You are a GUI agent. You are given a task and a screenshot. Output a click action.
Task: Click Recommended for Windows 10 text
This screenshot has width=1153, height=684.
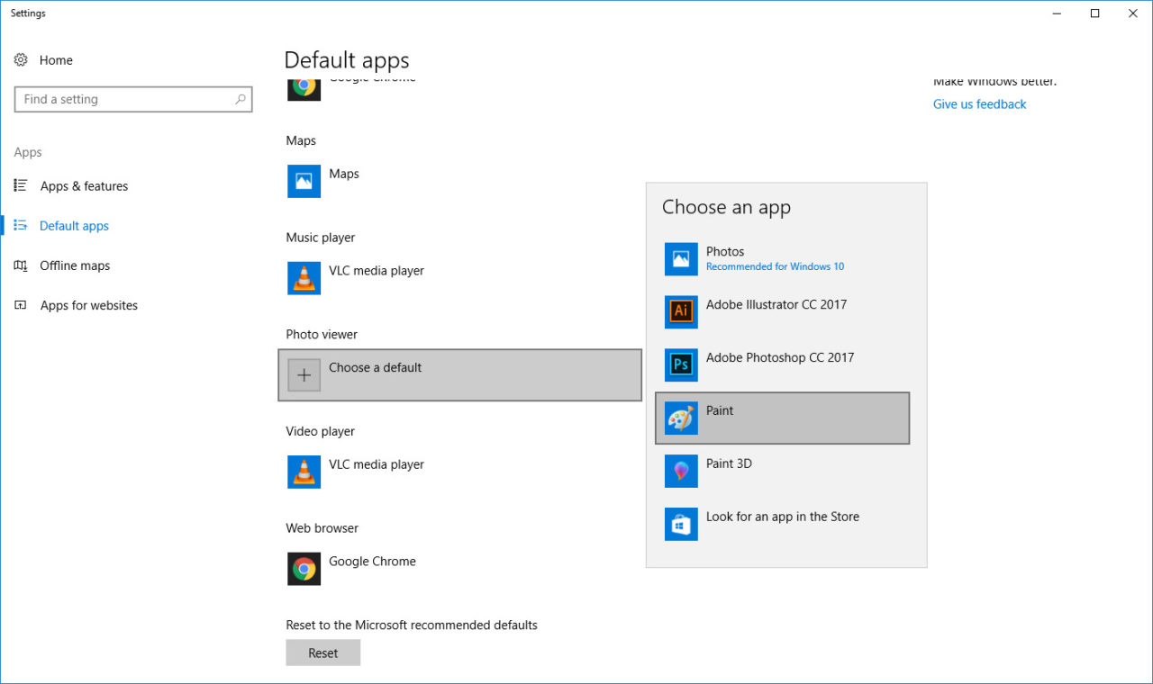click(x=775, y=266)
